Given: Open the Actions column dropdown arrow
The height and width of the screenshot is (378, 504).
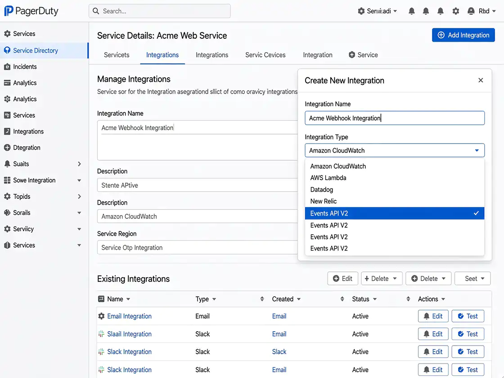Looking at the screenshot, I should (443, 299).
